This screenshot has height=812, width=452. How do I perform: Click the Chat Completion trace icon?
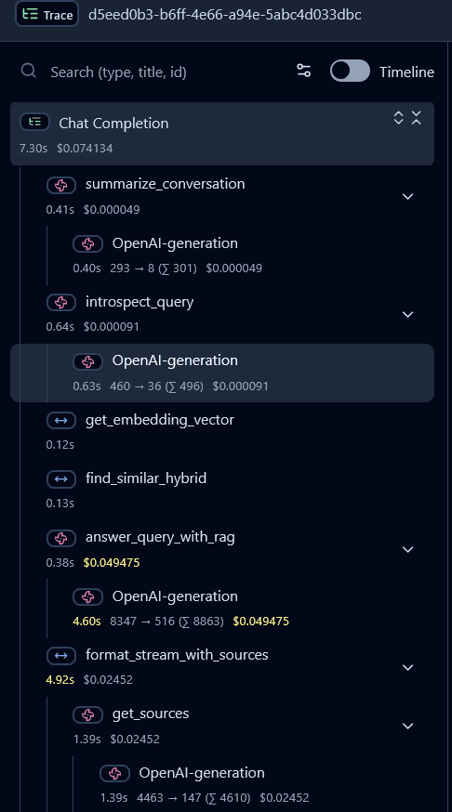click(34, 123)
